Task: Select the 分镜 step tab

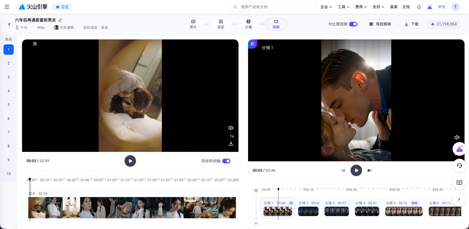Action: [x=248, y=24]
